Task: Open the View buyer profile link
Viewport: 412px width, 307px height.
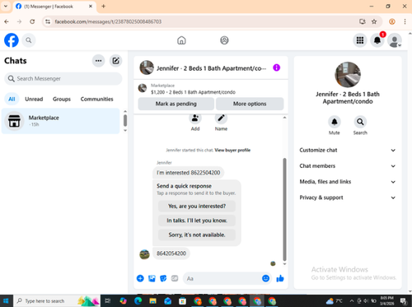Action: pos(232,150)
